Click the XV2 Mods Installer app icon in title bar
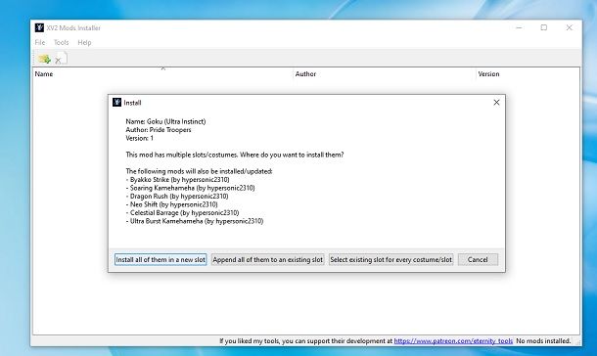Screen dimensions: 597x356 click(39, 27)
